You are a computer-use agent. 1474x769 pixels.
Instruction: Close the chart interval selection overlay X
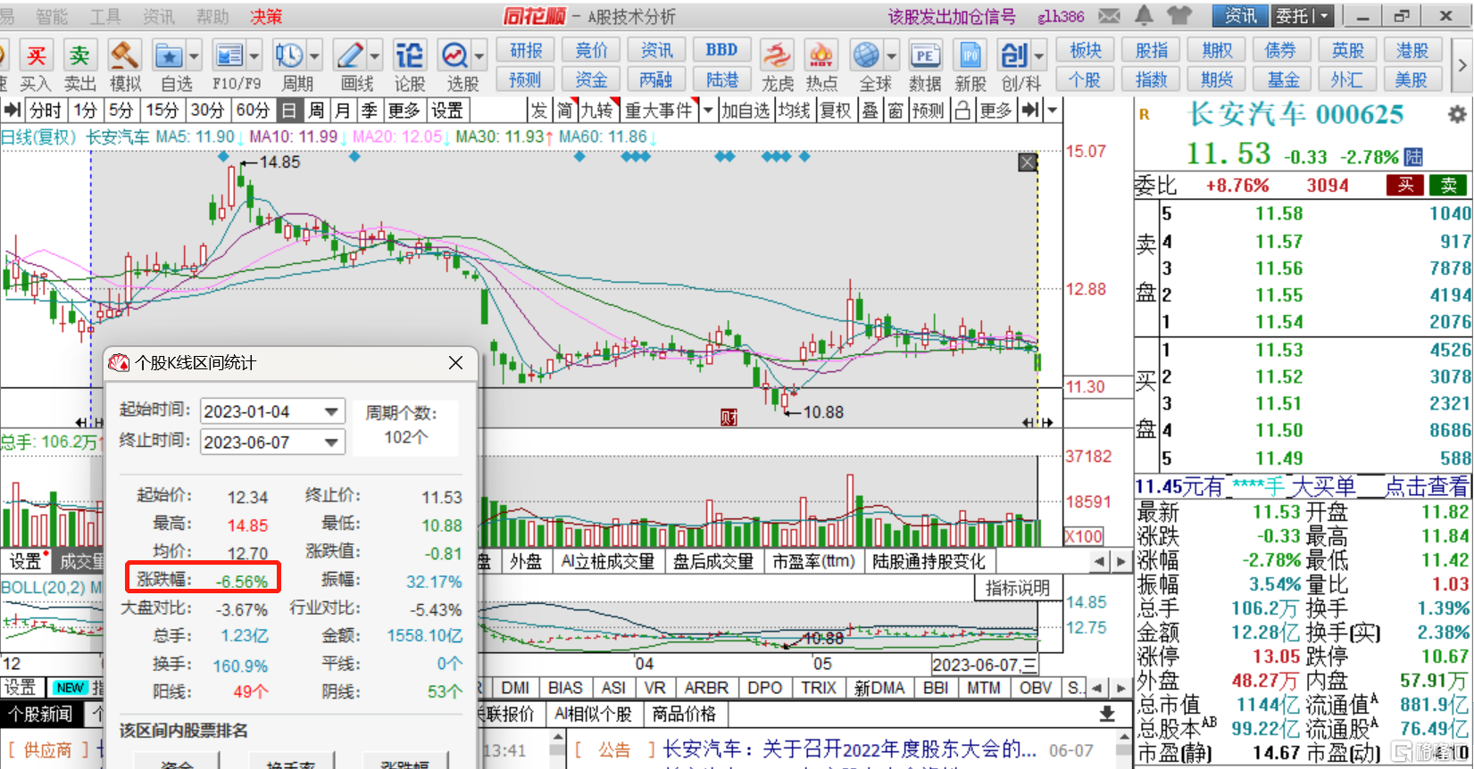point(1028,162)
